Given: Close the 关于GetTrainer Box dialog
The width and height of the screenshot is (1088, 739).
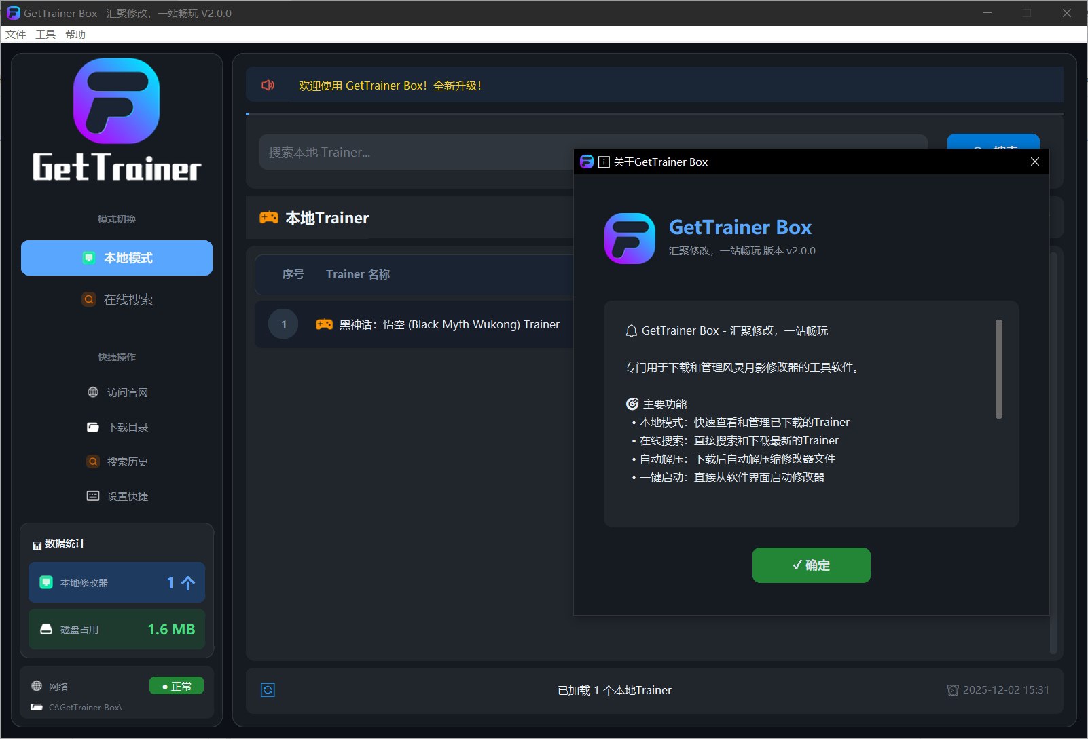Looking at the screenshot, I should [x=1034, y=162].
